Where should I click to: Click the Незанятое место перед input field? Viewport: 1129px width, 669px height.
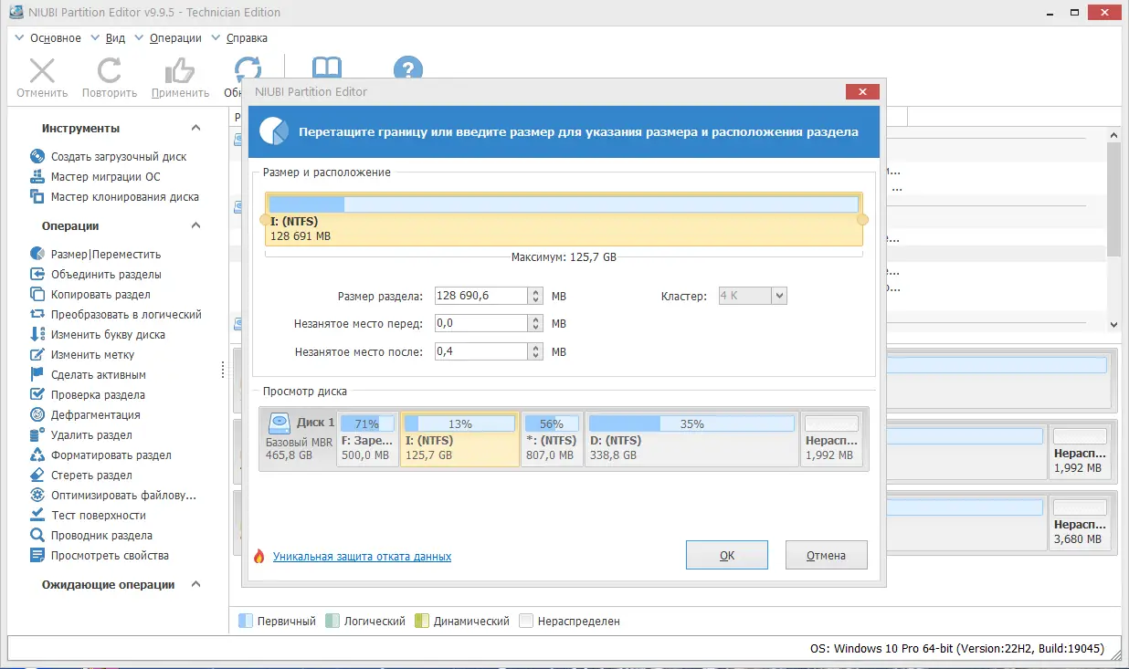481,324
